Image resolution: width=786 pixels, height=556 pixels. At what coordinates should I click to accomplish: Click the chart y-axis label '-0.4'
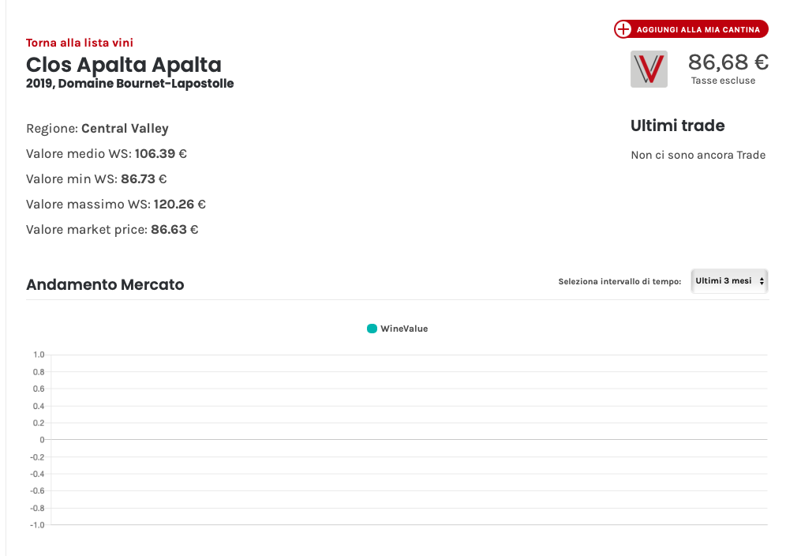click(37, 474)
